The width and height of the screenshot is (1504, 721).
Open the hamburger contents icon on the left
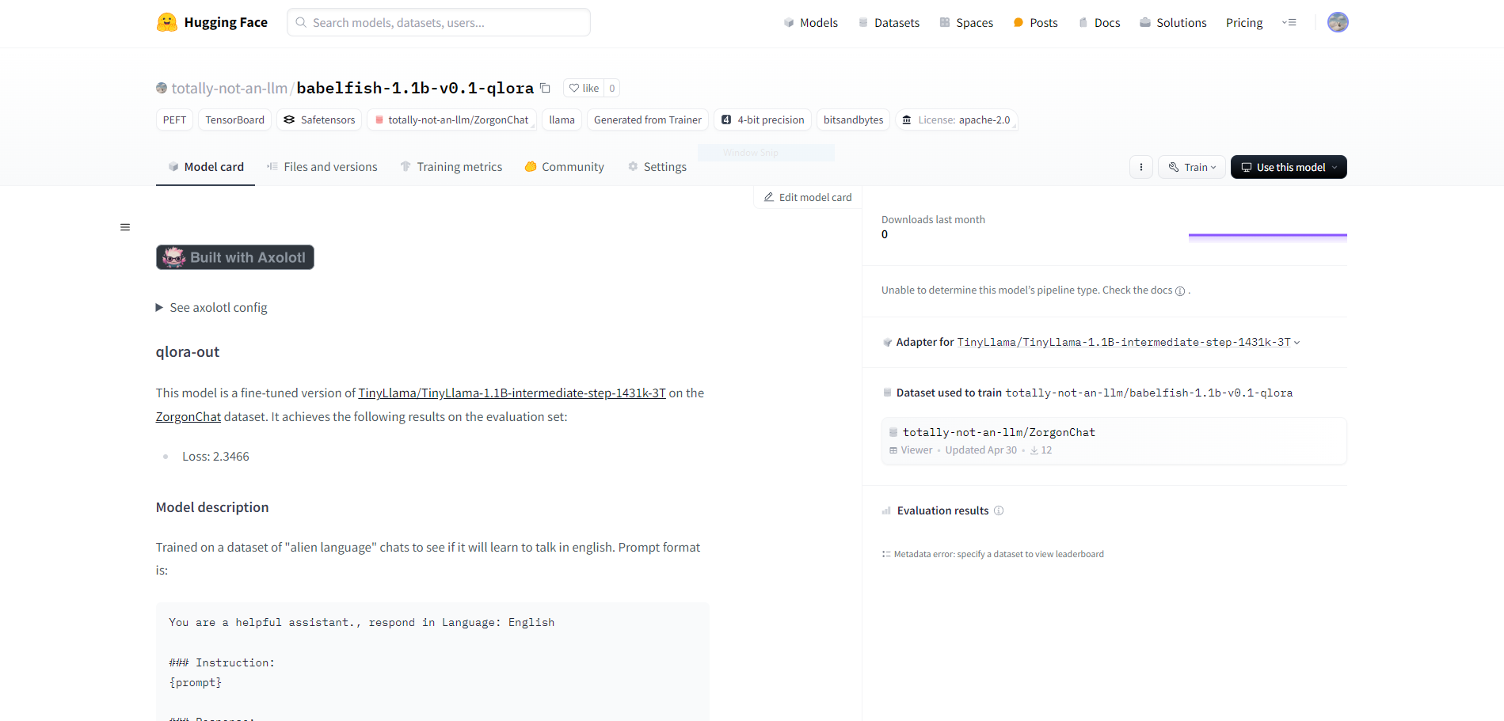click(125, 227)
